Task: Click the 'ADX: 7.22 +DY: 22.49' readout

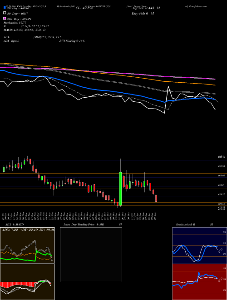Action: tap(28, 230)
